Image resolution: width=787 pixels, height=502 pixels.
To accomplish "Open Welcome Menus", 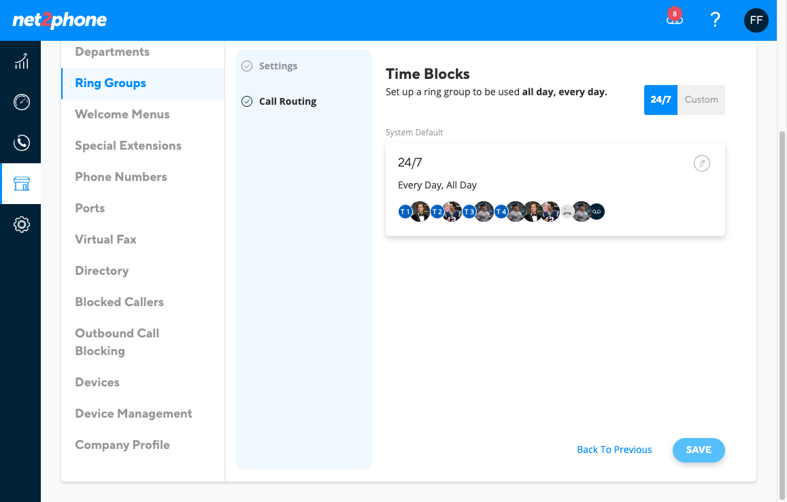I will pos(122,114).
